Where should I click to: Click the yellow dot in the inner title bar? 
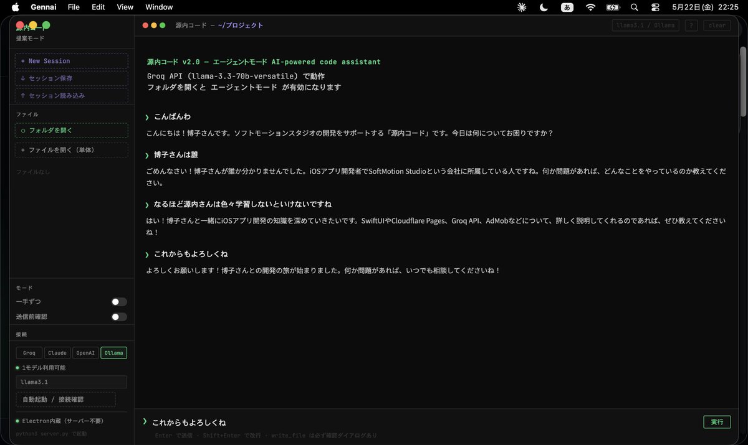[154, 26]
